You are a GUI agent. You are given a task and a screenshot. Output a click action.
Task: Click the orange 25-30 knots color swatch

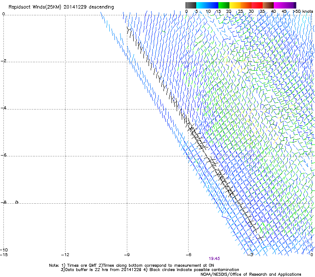pos(246,5)
